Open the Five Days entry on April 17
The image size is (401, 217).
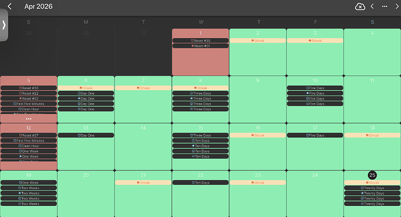[x=315, y=135]
